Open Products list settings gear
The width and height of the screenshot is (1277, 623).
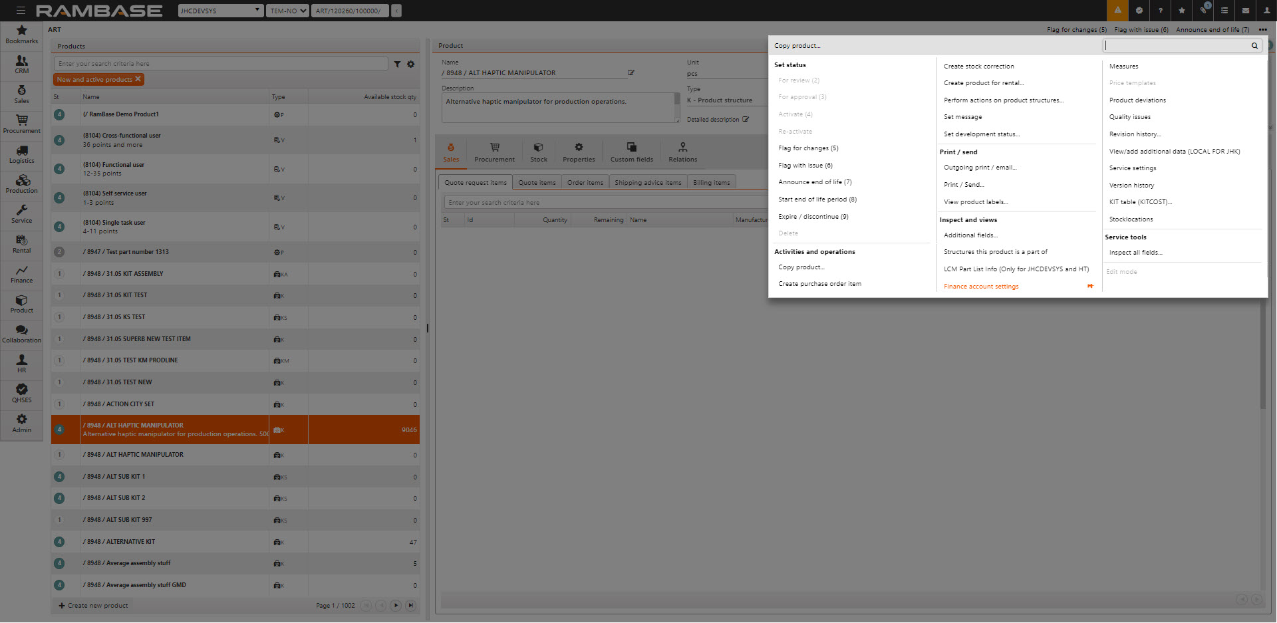click(411, 64)
